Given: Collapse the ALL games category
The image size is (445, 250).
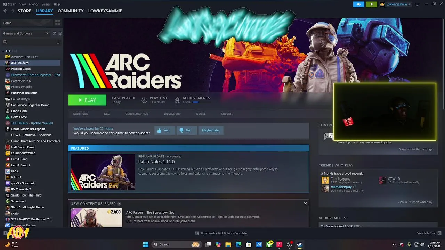Looking at the screenshot, I should pyautogui.click(x=3, y=51).
